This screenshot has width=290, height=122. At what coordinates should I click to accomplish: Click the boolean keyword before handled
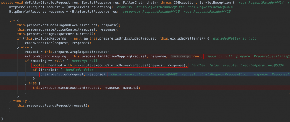(x=39, y=65)
